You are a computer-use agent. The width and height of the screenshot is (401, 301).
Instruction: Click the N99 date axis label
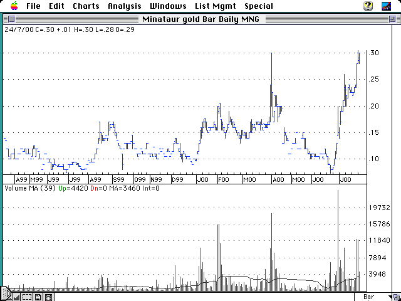pos(156,180)
